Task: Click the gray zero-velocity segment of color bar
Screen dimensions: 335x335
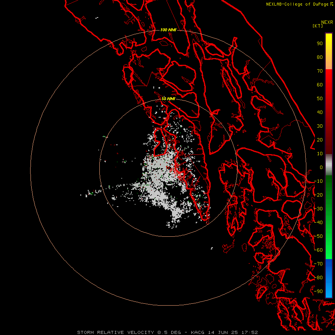Action: point(329,165)
